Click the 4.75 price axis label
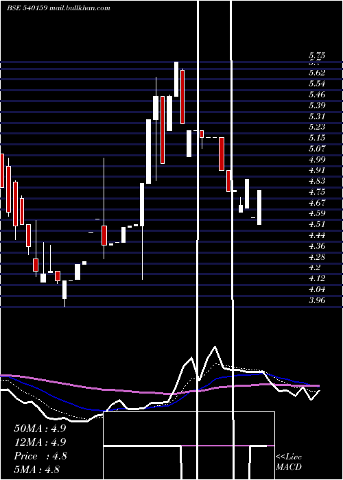Viewport: 343px width, 480px height. 317,192
